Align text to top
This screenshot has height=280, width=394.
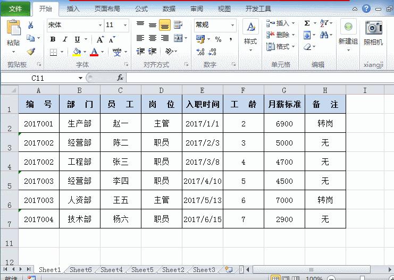(x=140, y=24)
